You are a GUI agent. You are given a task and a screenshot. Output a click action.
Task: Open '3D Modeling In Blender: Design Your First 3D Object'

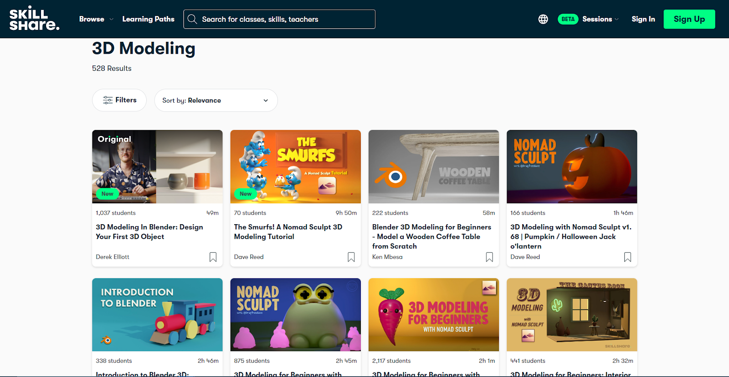point(149,232)
